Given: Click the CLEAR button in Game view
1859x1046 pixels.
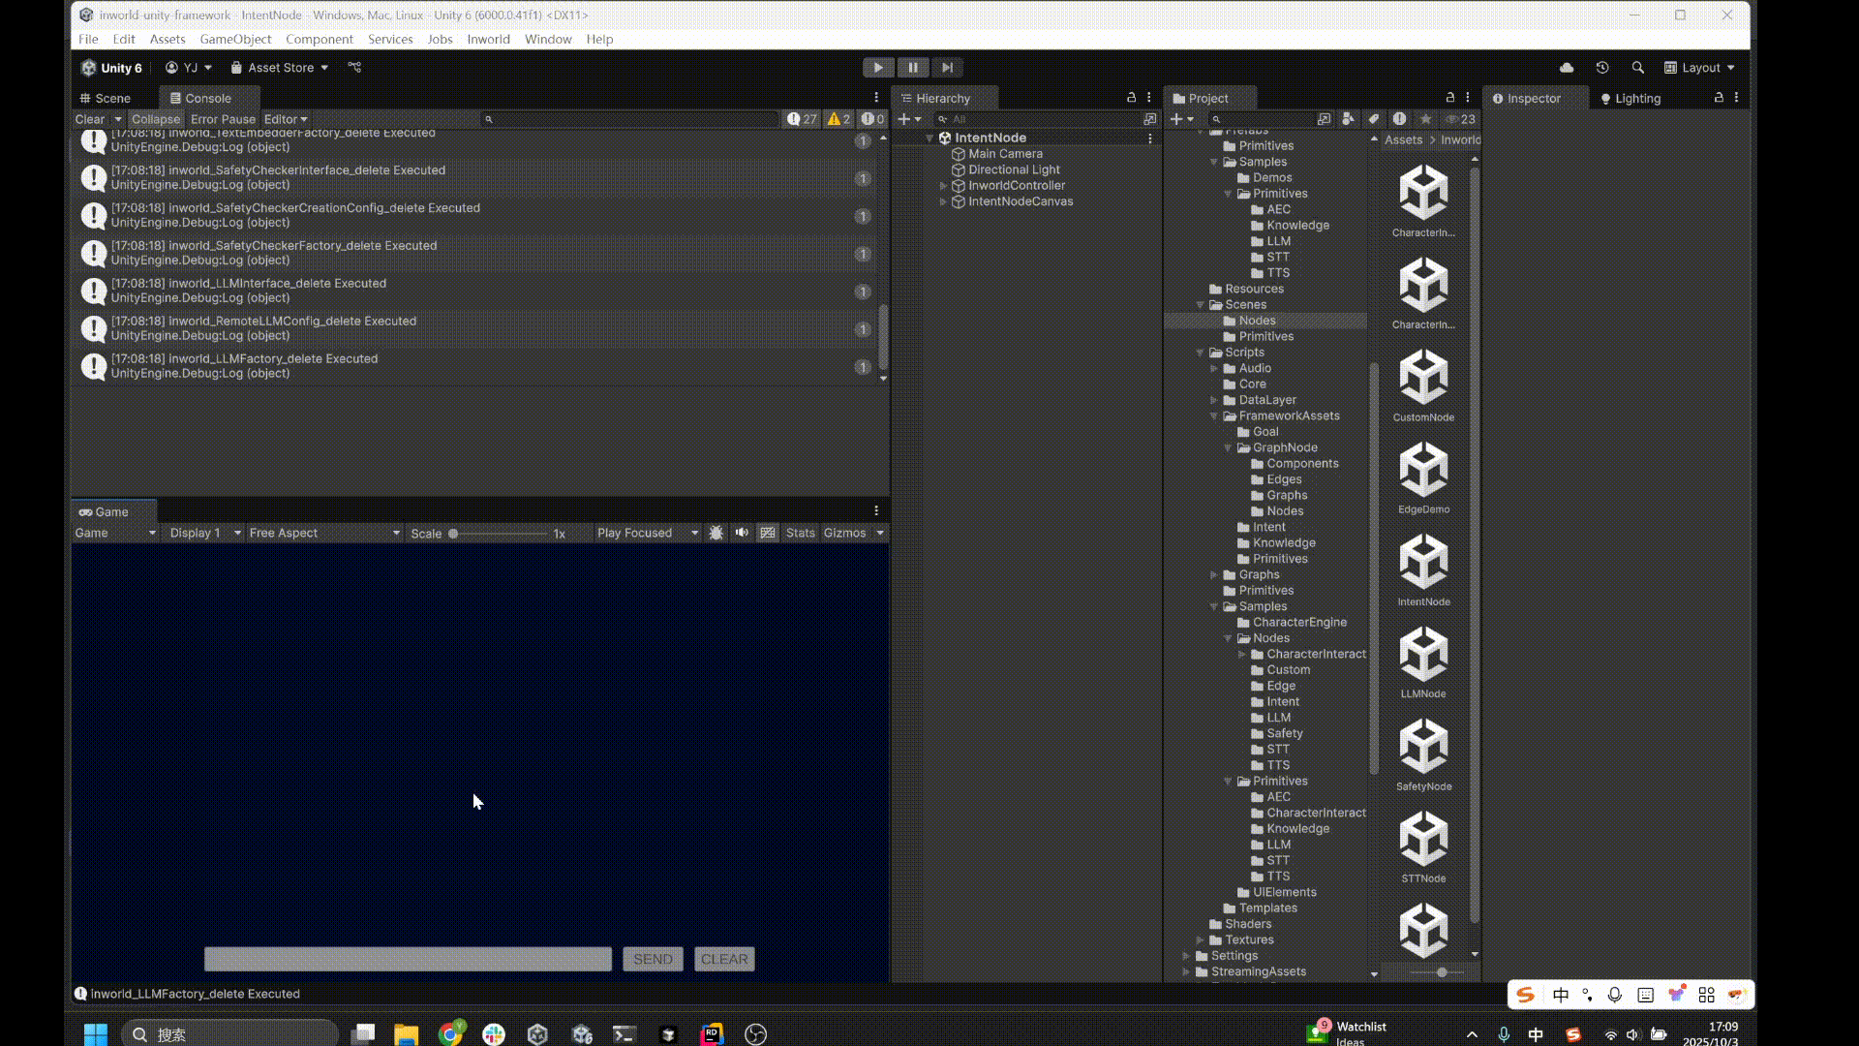Looking at the screenshot, I should click(x=724, y=959).
